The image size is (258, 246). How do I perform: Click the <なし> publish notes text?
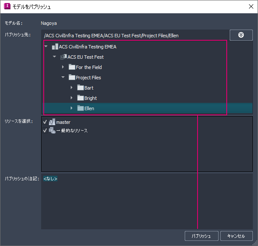(50, 179)
